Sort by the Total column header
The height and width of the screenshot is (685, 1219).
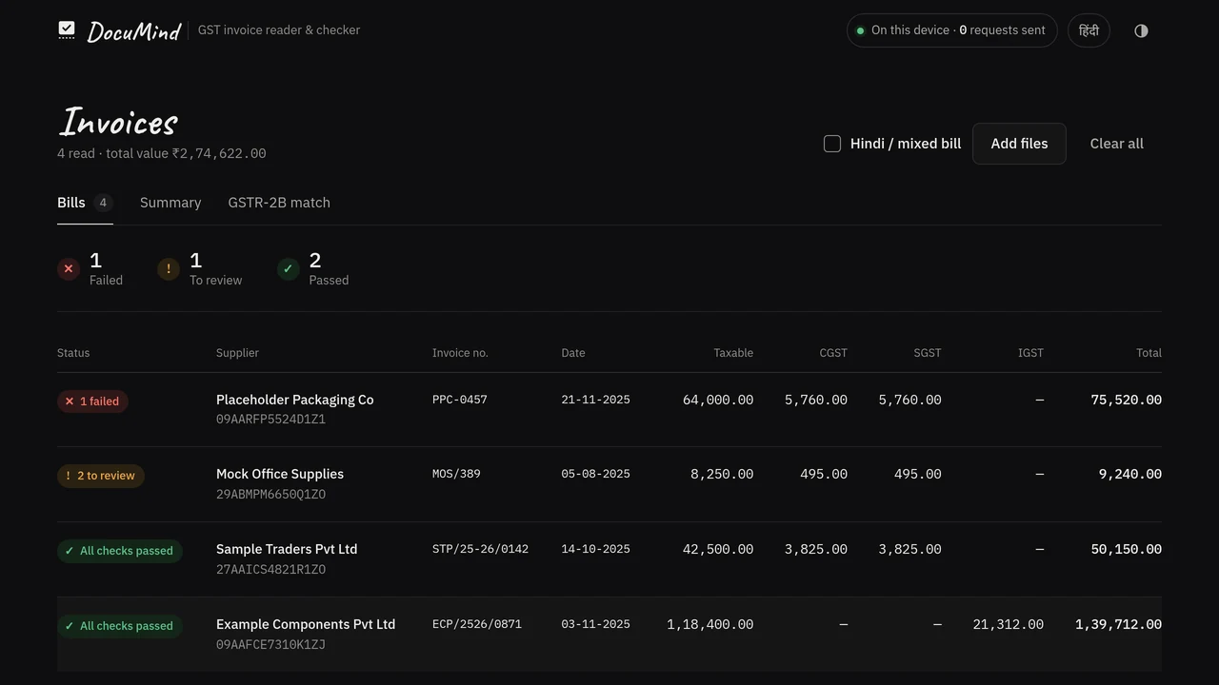1149,353
